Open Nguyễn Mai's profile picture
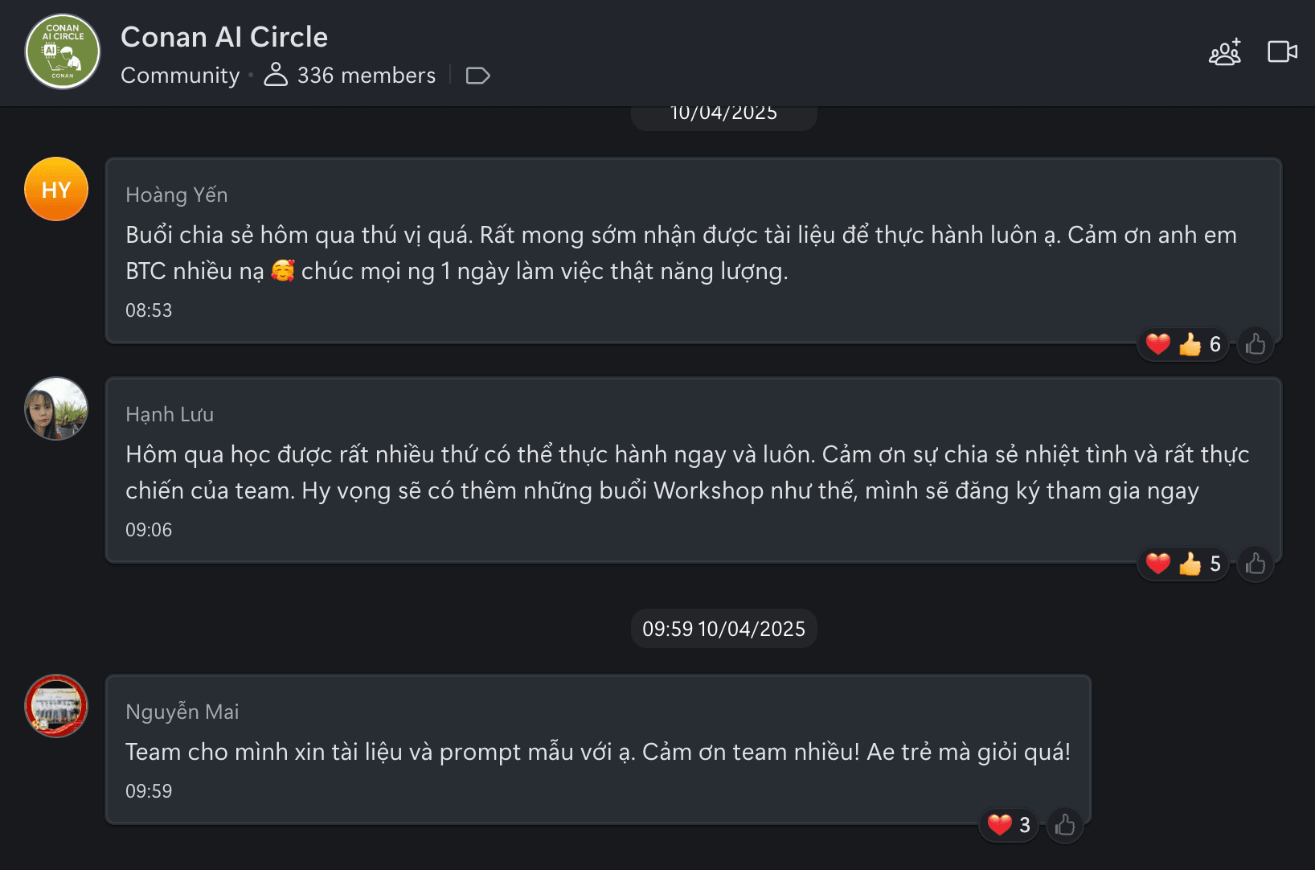 click(x=56, y=706)
